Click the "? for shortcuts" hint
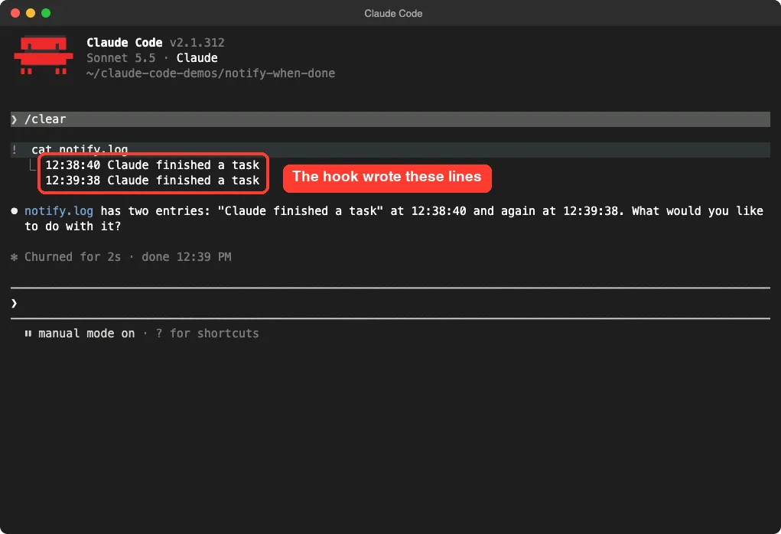The image size is (781, 534). pyautogui.click(x=207, y=334)
